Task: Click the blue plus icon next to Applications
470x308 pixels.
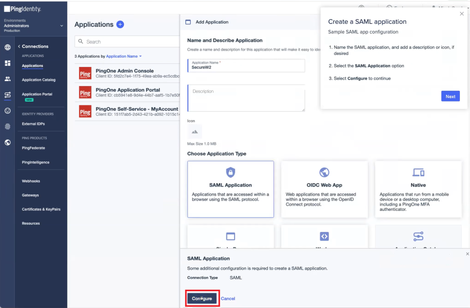Action: [119, 24]
